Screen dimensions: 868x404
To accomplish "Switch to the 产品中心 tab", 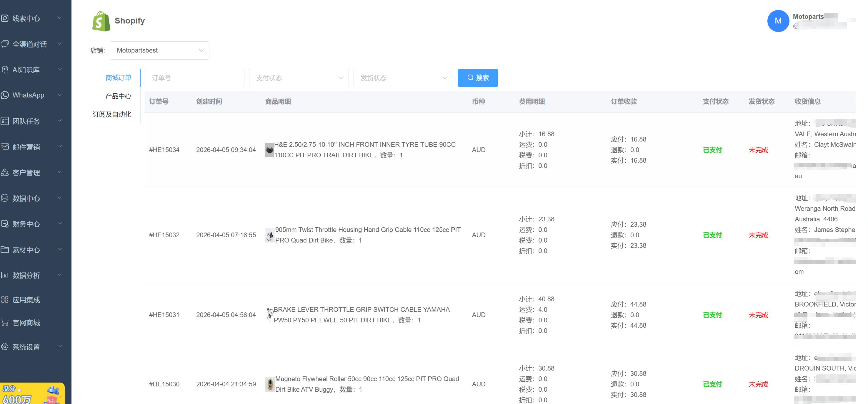I will (x=118, y=96).
